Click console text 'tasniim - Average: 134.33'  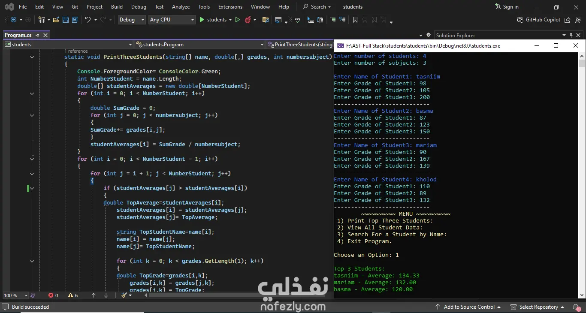[x=377, y=276]
